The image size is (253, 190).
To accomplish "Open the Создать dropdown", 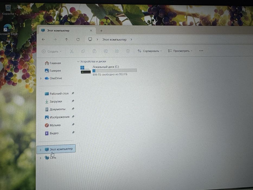I will [52, 52].
